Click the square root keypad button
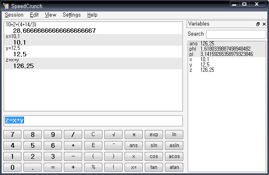The image size is (269, 175). pyautogui.click(x=113, y=134)
